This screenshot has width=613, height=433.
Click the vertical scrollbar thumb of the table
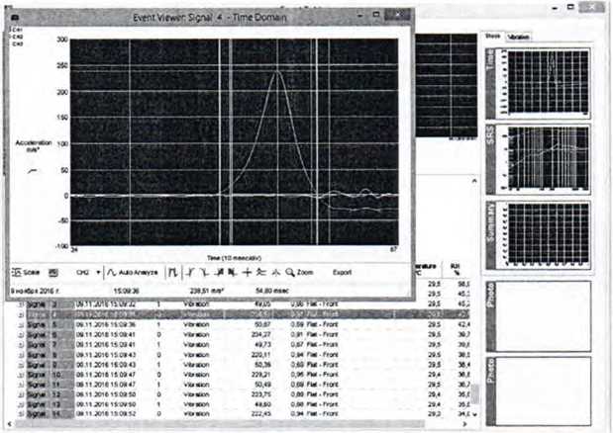pos(474,394)
